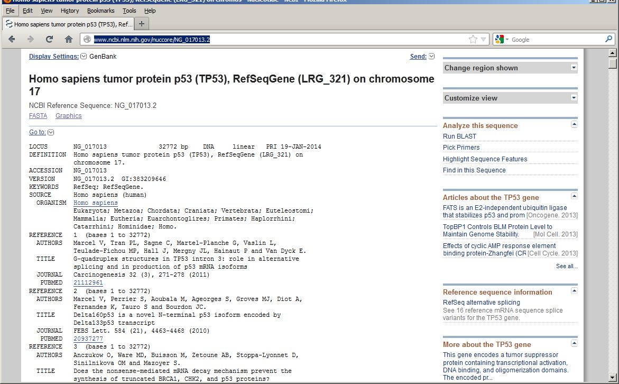
Task: Click the 'RefSeq; RefSeqGene.' keywords text
Action: coord(108,187)
